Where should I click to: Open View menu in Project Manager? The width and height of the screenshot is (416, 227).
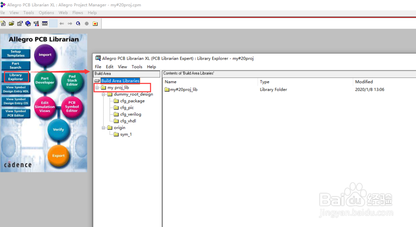(x=14, y=12)
